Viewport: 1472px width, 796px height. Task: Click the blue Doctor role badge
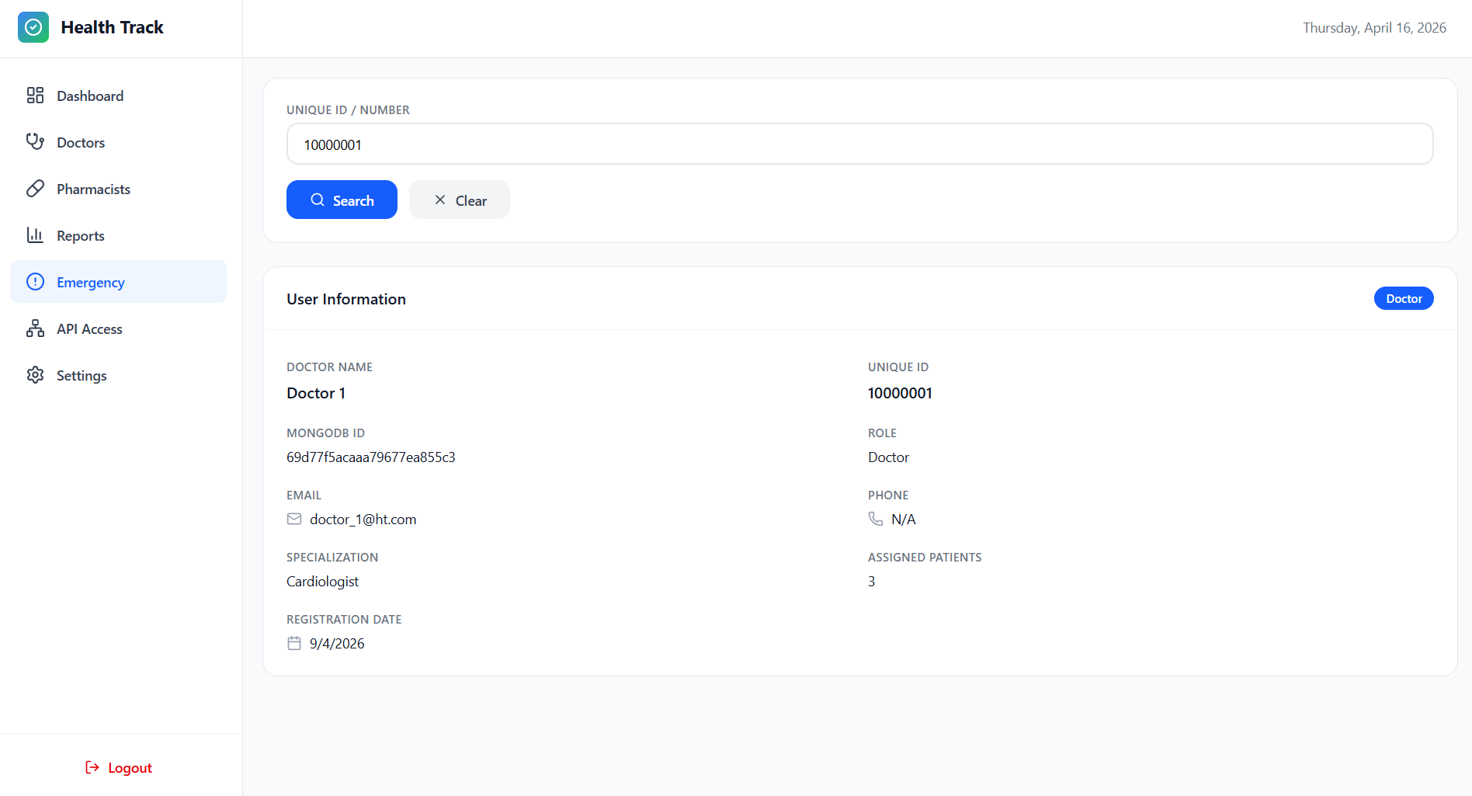(x=1403, y=299)
